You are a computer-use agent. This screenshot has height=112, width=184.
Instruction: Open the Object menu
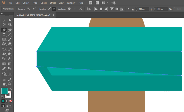26,3
